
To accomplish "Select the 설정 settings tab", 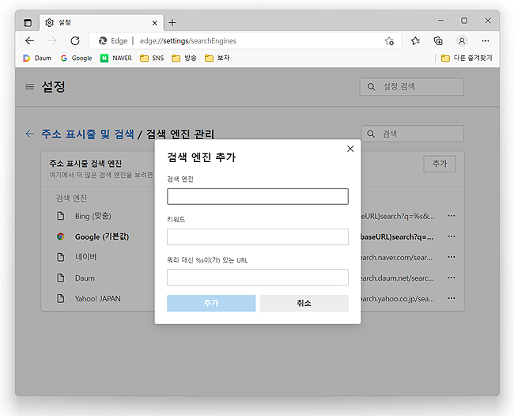I will click(x=101, y=23).
